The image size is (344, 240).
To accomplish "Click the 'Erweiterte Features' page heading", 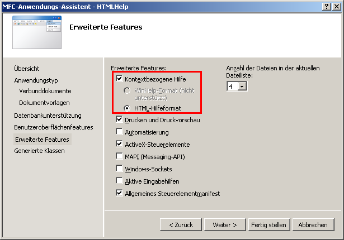I will (106, 27).
